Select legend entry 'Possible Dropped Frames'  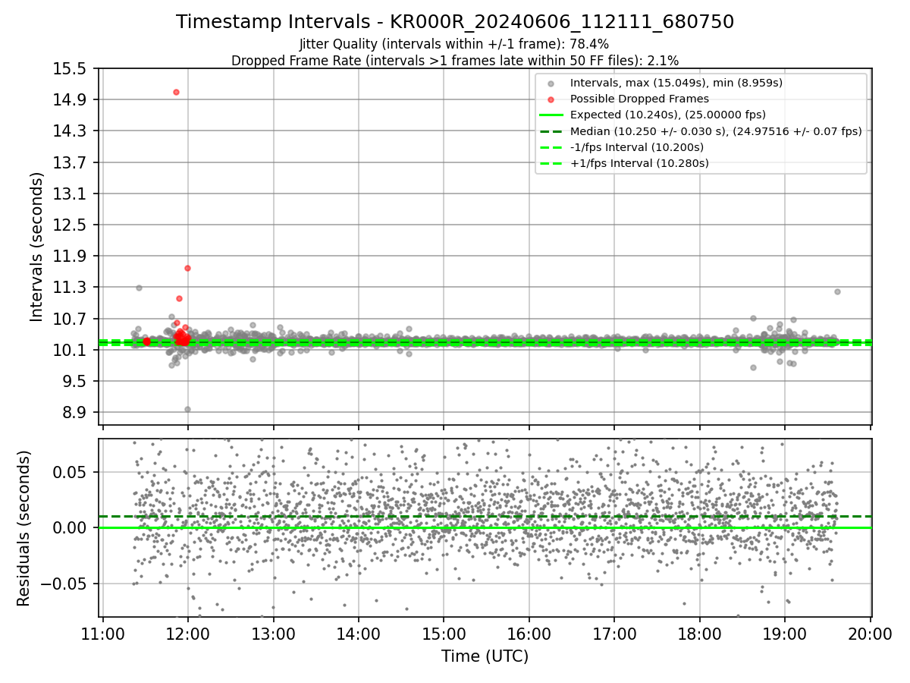[x=639, y=99]
